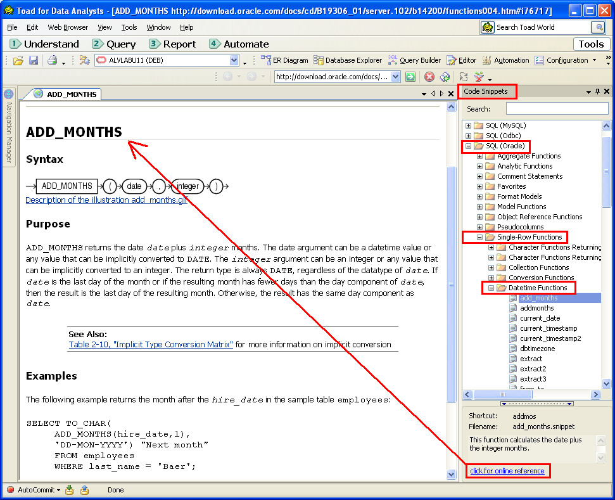Click the document vertical scrollbar thumb

coord(451,285)
